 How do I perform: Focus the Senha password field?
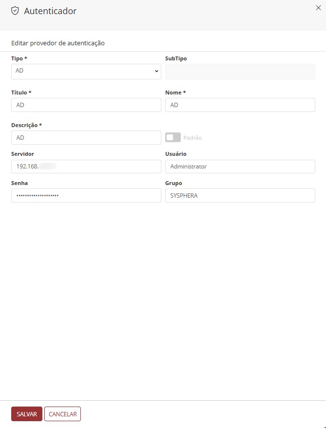pyautogui.click(x=86, y=195)
